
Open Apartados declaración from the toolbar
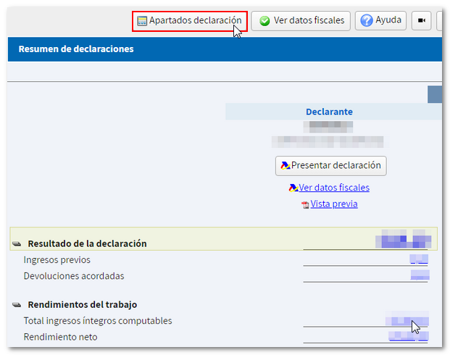coord(189,21)
